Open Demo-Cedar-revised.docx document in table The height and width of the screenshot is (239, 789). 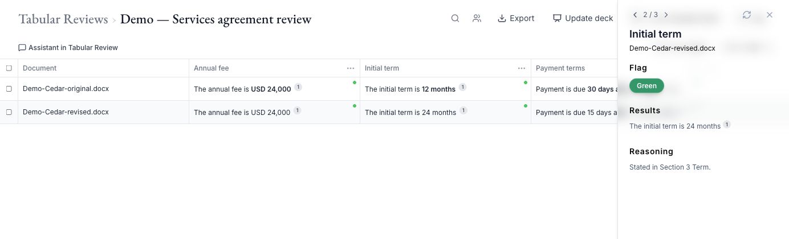pyautogui.click(x=66, y=112)
